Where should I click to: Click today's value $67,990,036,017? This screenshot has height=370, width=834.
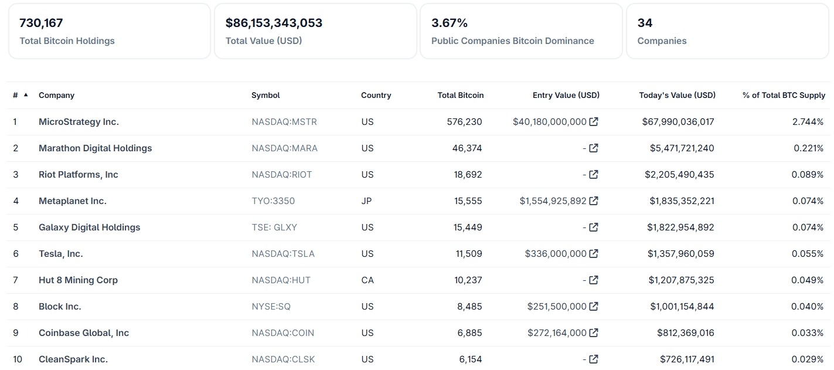click(678, 122)
